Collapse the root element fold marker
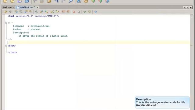Screen dimensions: 195x110 point(6,46)
